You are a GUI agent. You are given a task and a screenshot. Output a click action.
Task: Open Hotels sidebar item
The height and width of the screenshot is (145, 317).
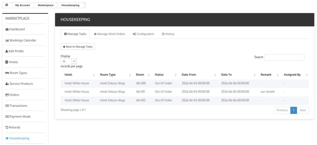click(x=12, y=62)
